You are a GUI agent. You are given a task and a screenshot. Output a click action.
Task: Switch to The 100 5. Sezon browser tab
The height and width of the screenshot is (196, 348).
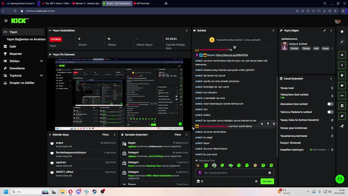[56, 4]
